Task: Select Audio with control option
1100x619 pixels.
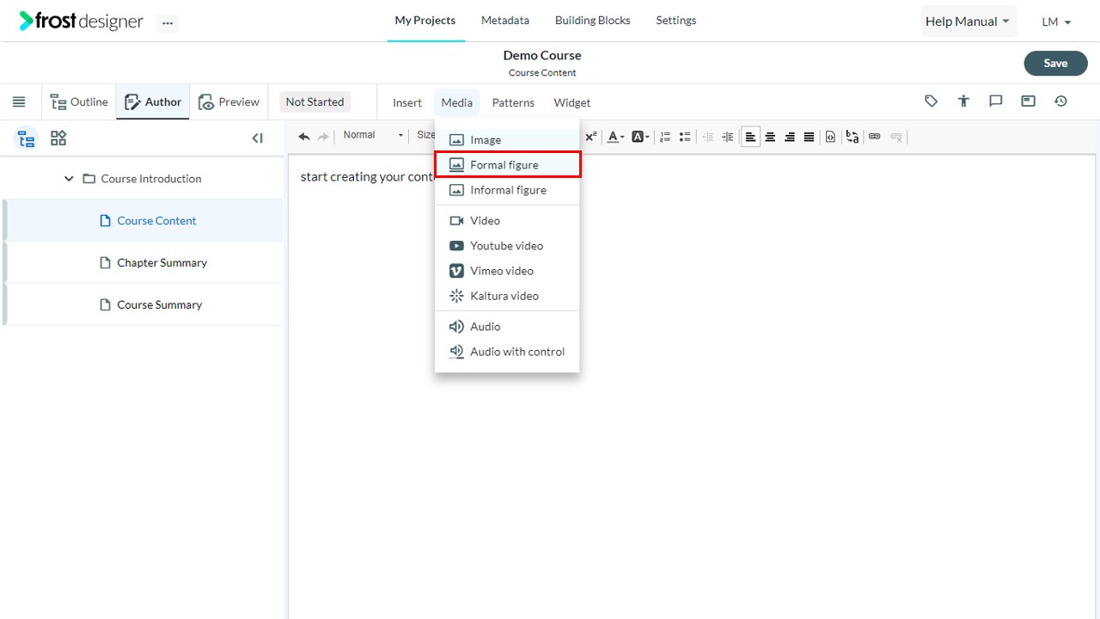Action: click(507, 351)
